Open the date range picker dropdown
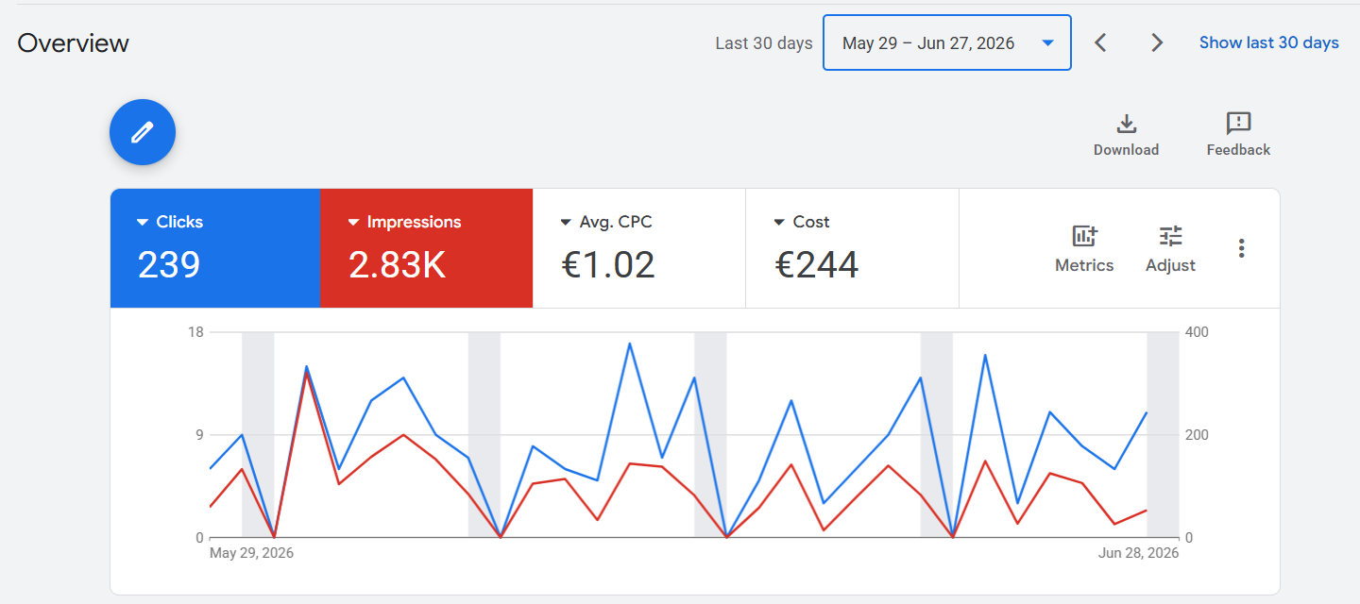 947,42
